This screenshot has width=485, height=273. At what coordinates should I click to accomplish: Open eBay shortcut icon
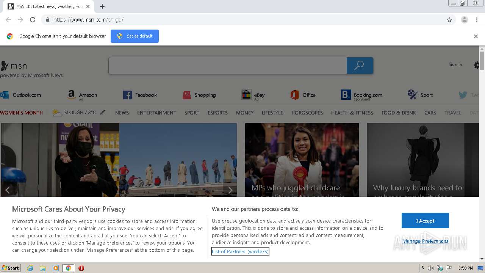(x=246, y=95)
